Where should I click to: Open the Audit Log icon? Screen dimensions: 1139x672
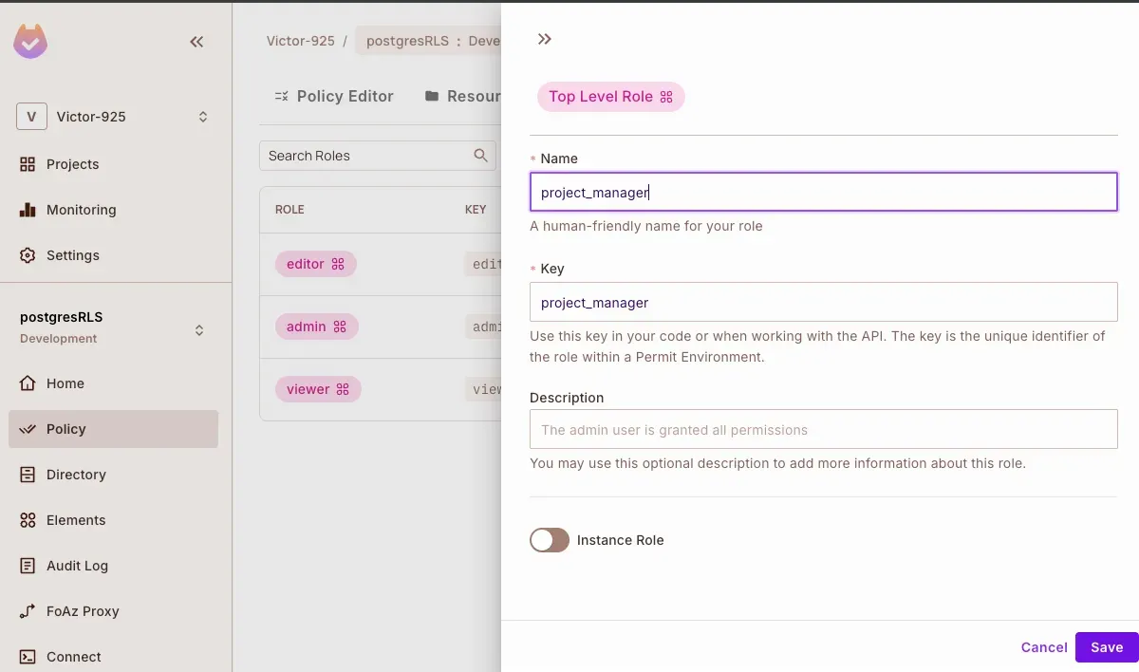click(x=28, y=566)
